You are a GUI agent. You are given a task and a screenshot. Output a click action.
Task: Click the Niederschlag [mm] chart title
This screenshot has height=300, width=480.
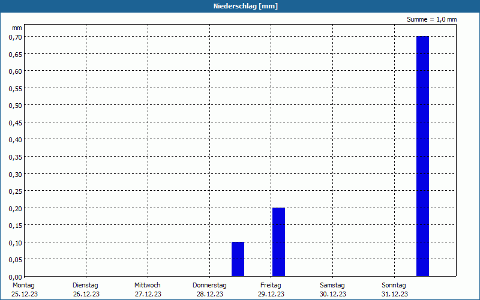[245, 6]
